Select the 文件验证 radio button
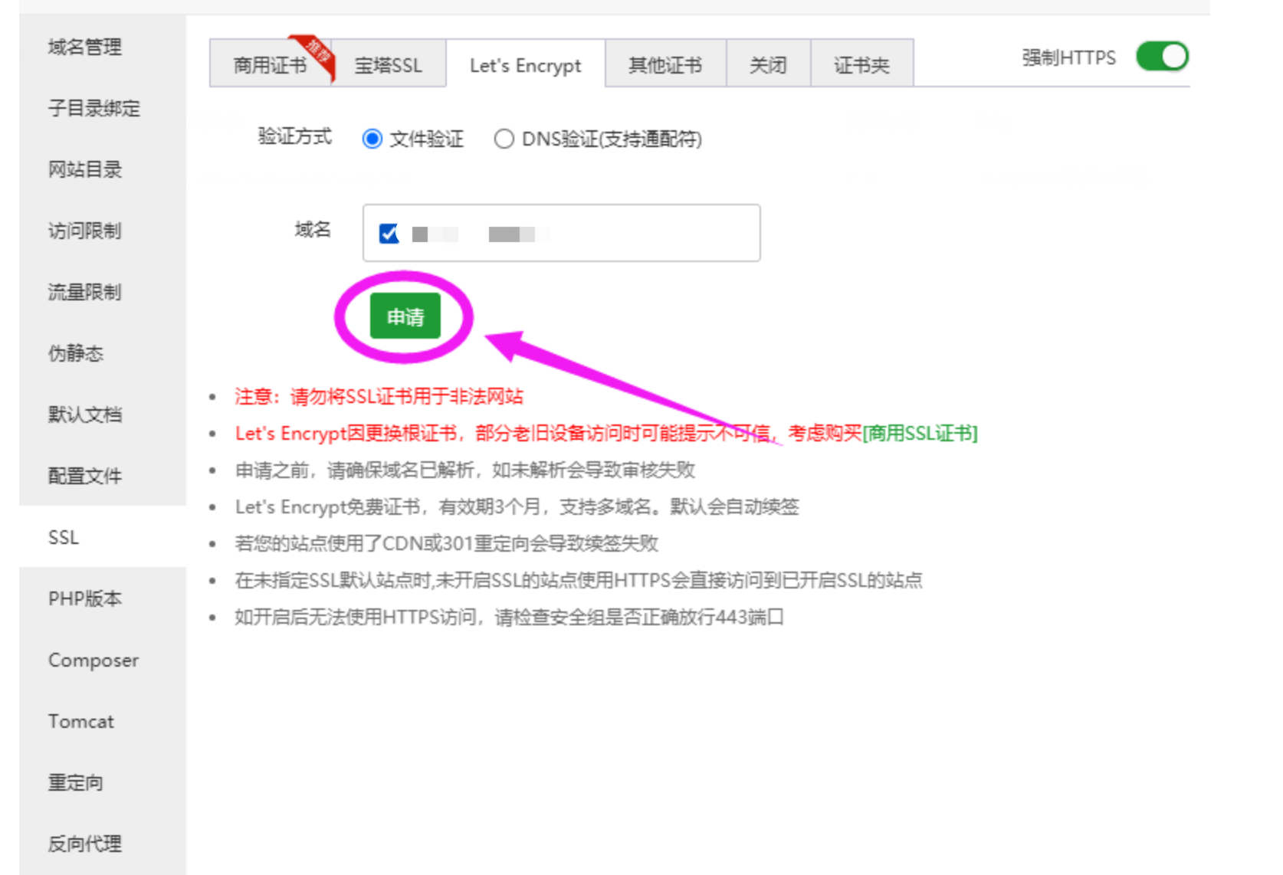 tap(372, 139)
